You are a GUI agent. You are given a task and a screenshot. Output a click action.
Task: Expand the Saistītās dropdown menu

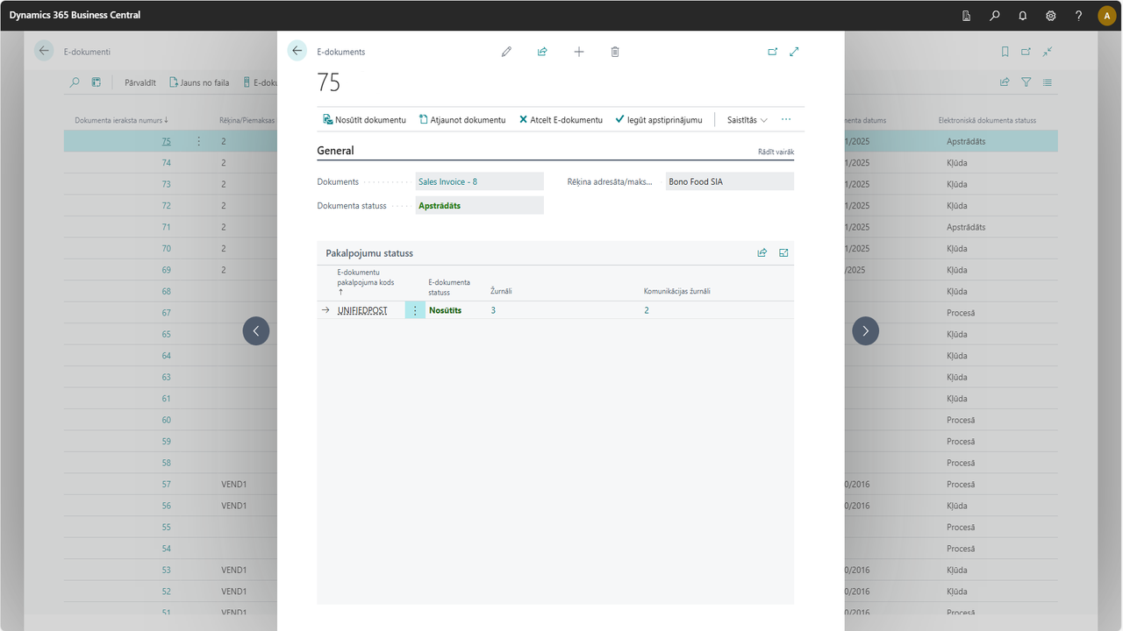(x=747, y=120)
